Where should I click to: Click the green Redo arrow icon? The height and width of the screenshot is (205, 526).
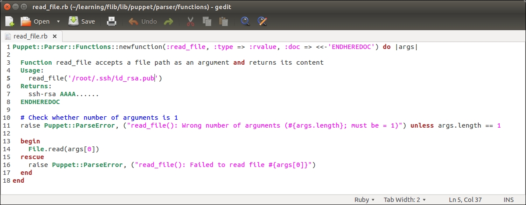(x=168, y=21)
